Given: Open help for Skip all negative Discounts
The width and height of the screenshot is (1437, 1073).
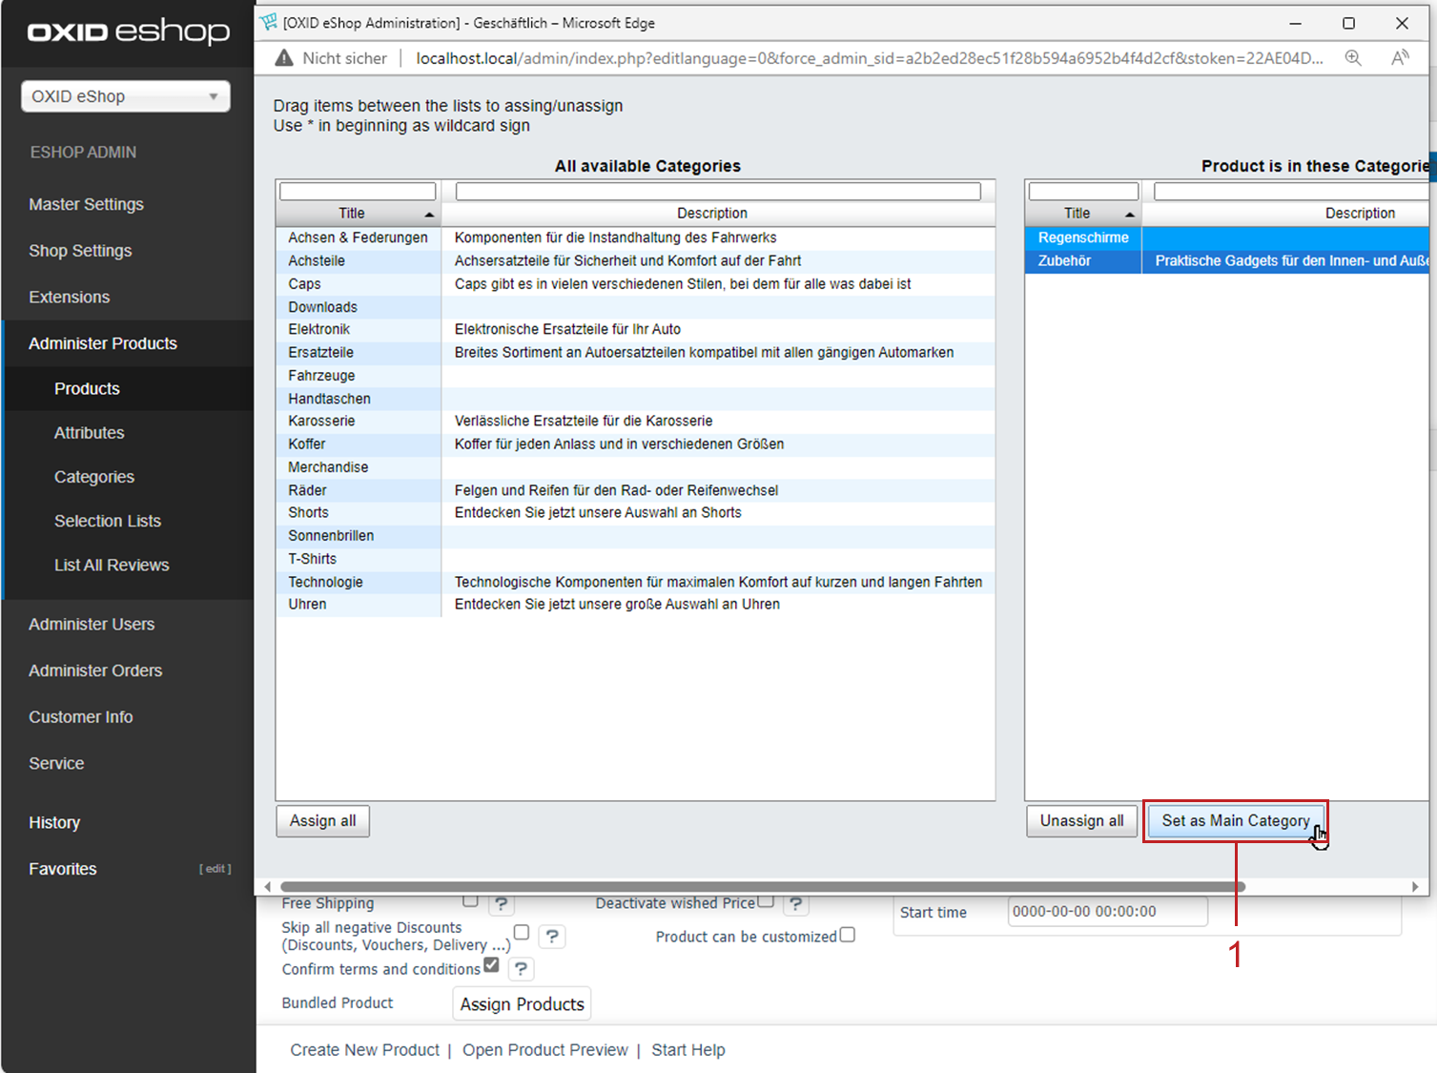Looking at the screenshot, I should pyautogui.click(x=552, y=937).
